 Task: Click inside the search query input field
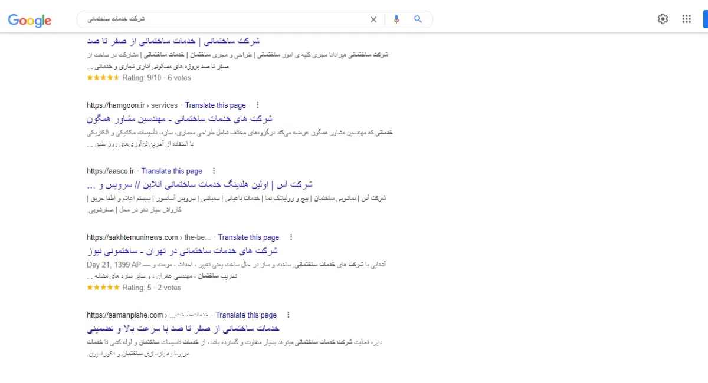(224, 19)
